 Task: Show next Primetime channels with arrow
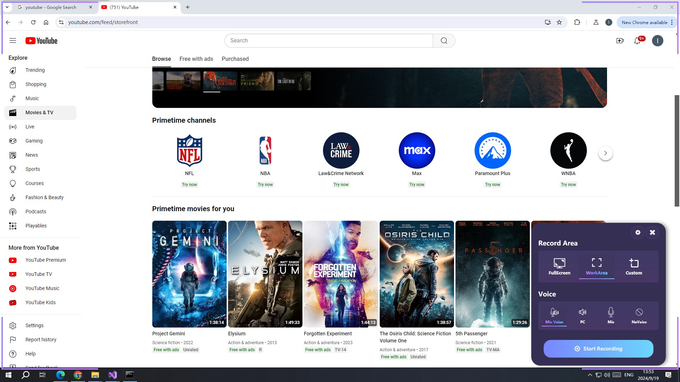coord(605,153)
